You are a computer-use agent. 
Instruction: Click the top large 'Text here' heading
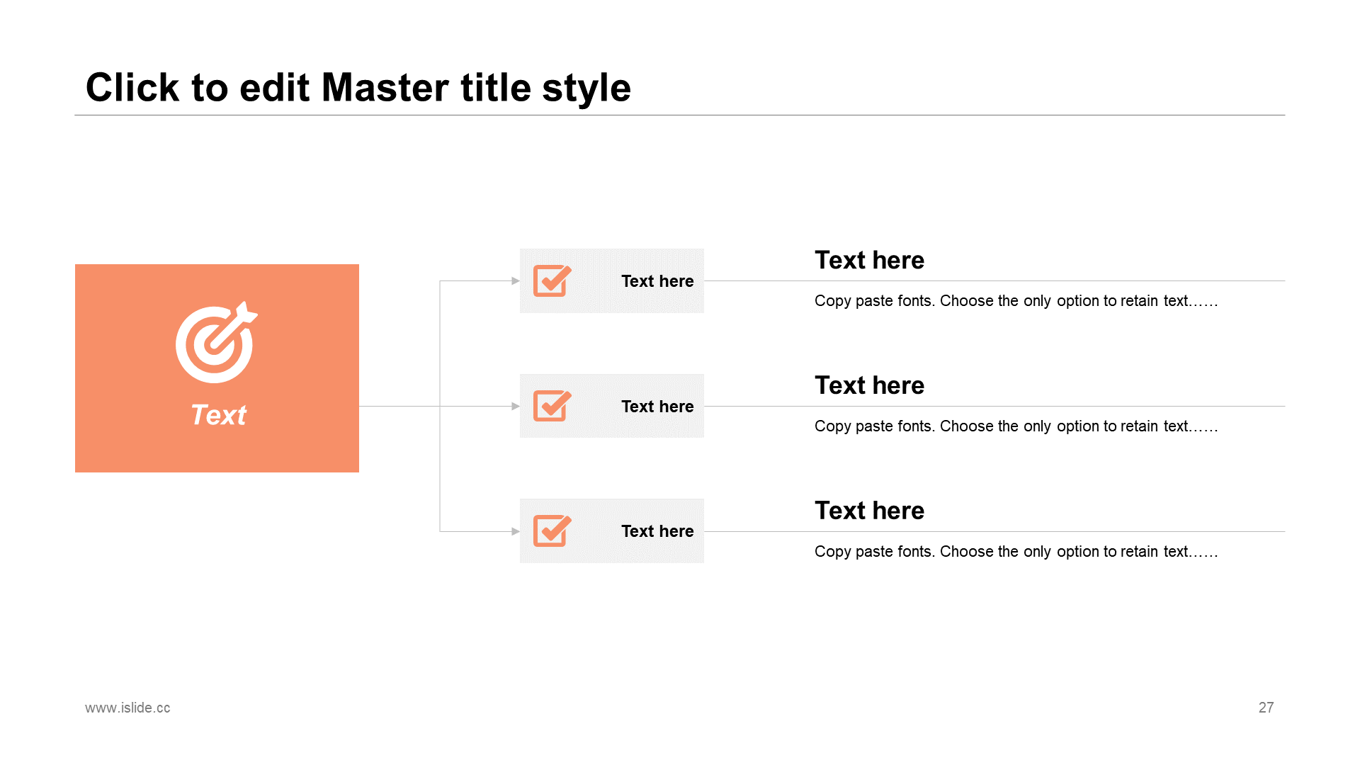[869, 261]
